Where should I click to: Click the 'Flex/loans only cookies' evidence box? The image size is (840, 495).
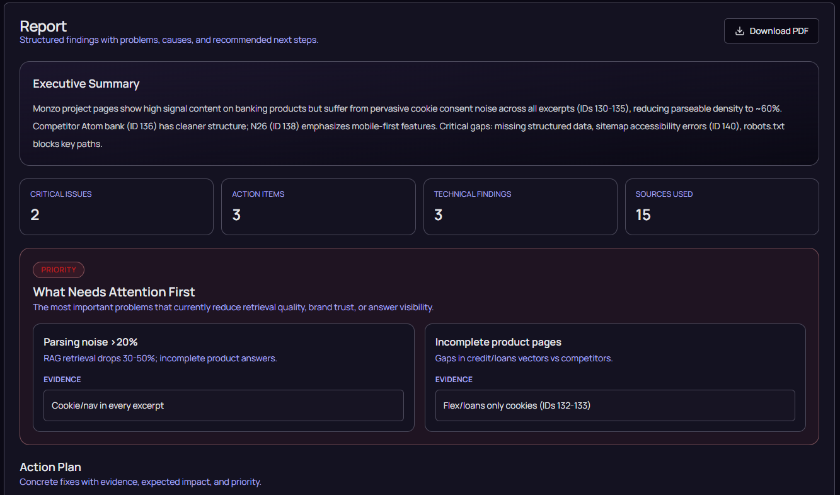coord(614,405)
